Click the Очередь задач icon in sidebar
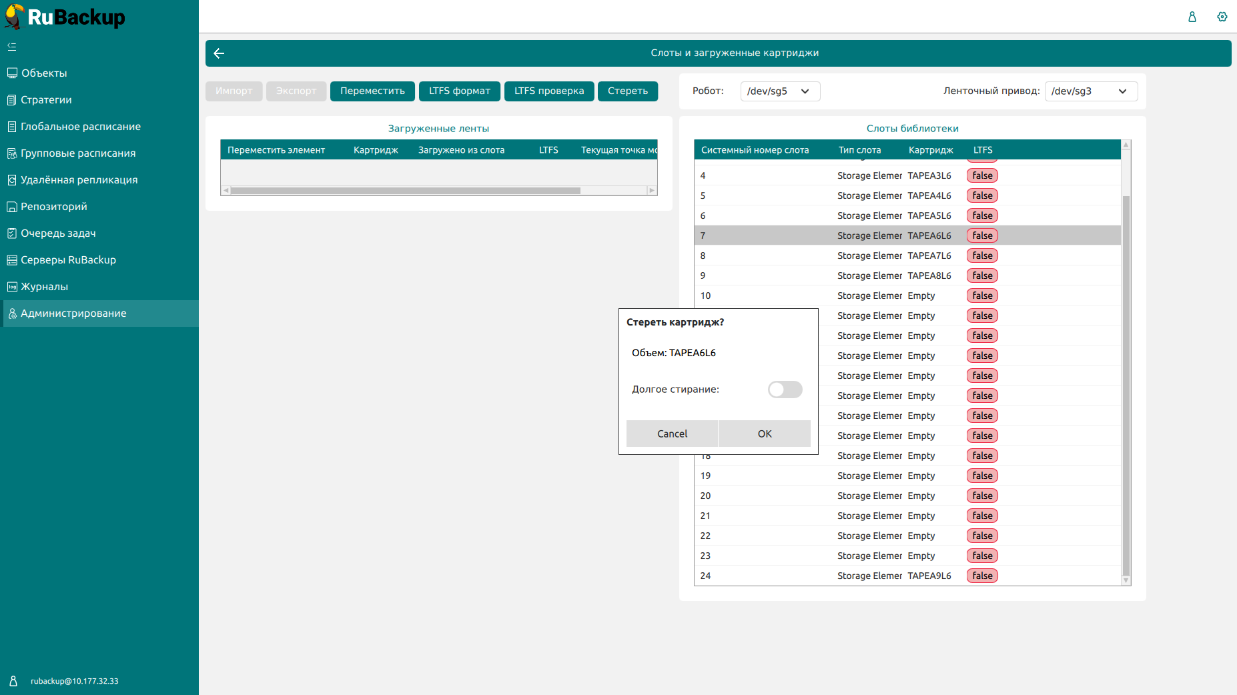This screenshot has height=695, width=1237. coord(12,233)
